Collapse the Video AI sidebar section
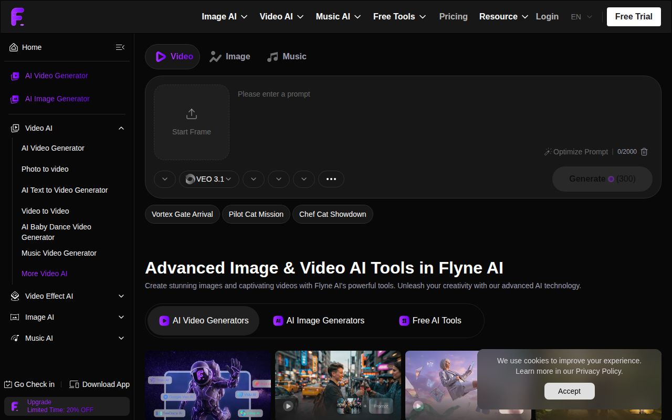Screen dimensions: 672x420 (121, 128)
